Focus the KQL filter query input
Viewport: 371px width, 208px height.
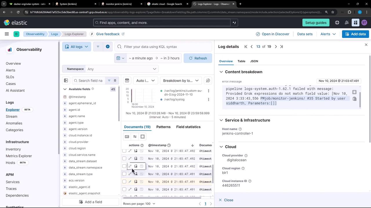[163, 47]
